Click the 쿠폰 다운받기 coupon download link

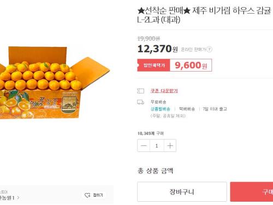164,91
